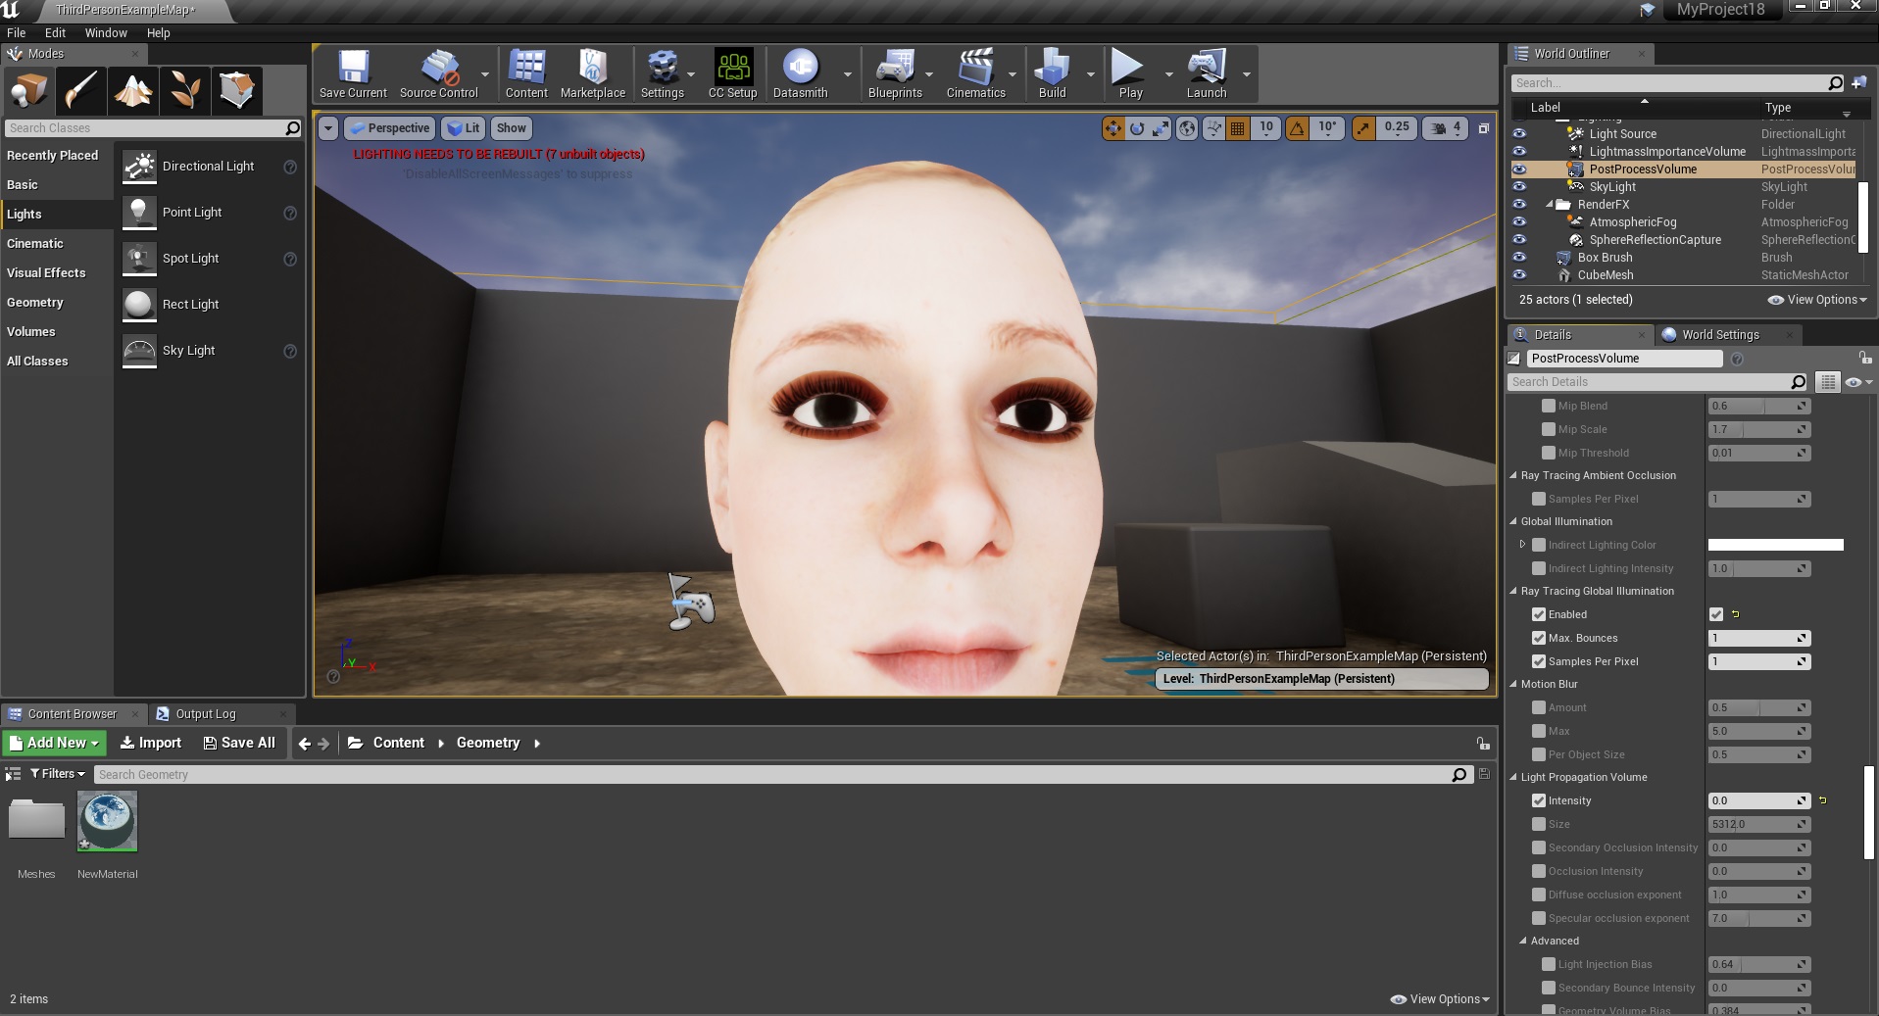Open the Settings toolbar icon
The width and height of the screenshot is (1879, 1016).
663,74
